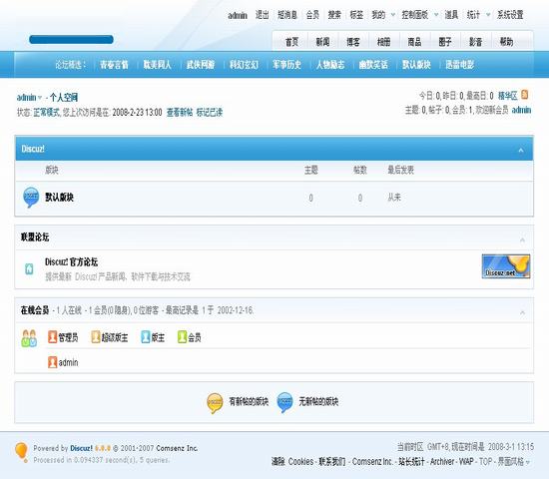Image resolution: width=549 pixels, height=479 pixels.
Task: Collapse the Discuz! category section
Action: point(521,150)
